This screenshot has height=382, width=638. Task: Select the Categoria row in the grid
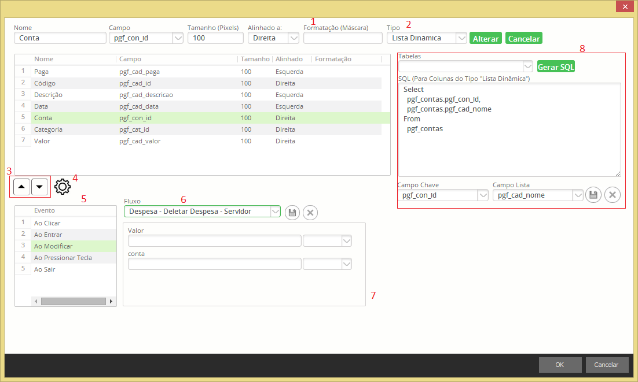click(49, 129)
